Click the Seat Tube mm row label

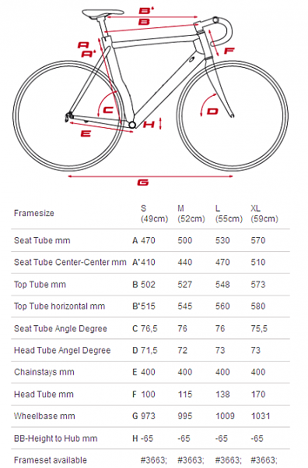tap(42, 240)
